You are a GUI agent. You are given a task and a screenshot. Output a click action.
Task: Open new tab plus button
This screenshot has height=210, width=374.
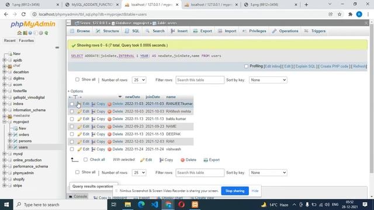pyautogui.click(x=306, y=5)
